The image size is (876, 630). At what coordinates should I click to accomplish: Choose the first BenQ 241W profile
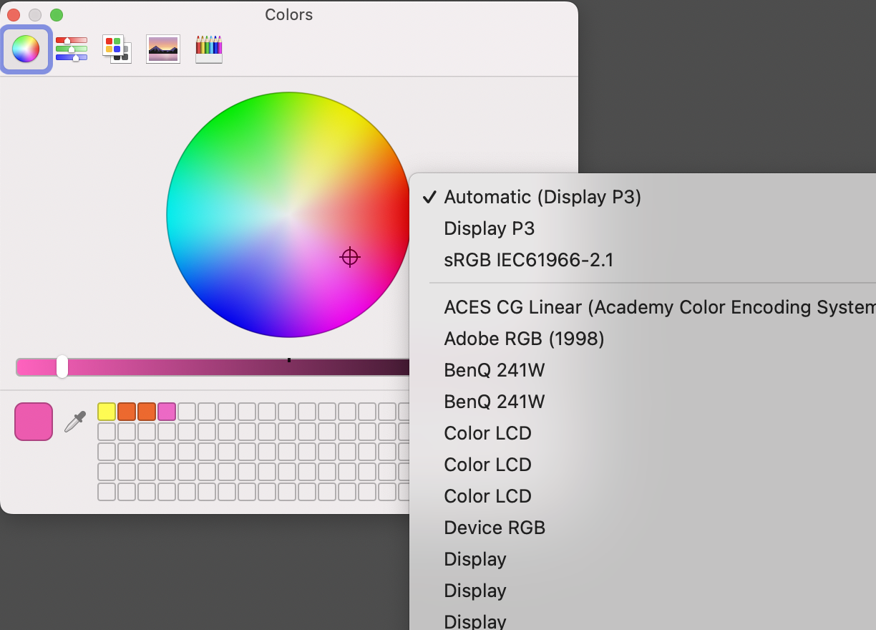[494, 370]
